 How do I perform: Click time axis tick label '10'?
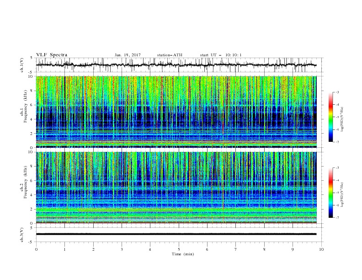(x=321, y=249)
